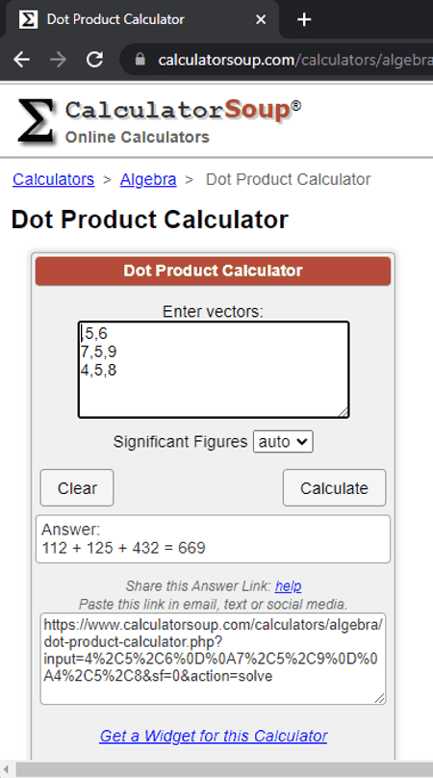Open the Calculators breadcrumb link

click(x=54, y=179)
